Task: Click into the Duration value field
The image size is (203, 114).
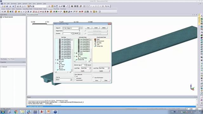Action: (67, 34)
